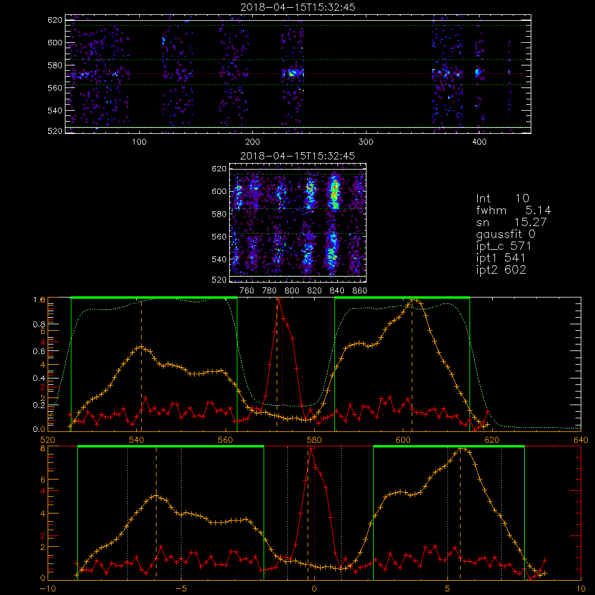Viewport: 595px width, 595px height.
Task: Click the '780' x-axis label of middle image
Action: pyautogui.click(x=270, y=291)
